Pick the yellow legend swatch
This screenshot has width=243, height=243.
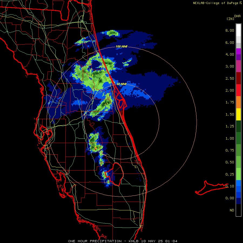(238, 114)
